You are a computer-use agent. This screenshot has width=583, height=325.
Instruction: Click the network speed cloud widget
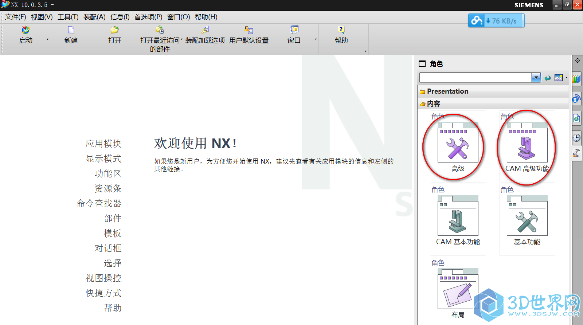[x=496, y=21]
